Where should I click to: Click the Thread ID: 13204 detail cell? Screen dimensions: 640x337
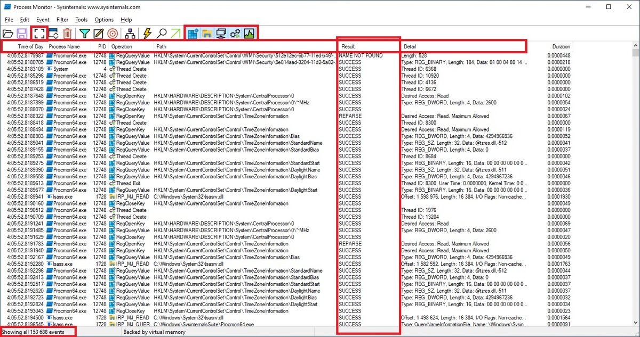click(x=420, y=217)
